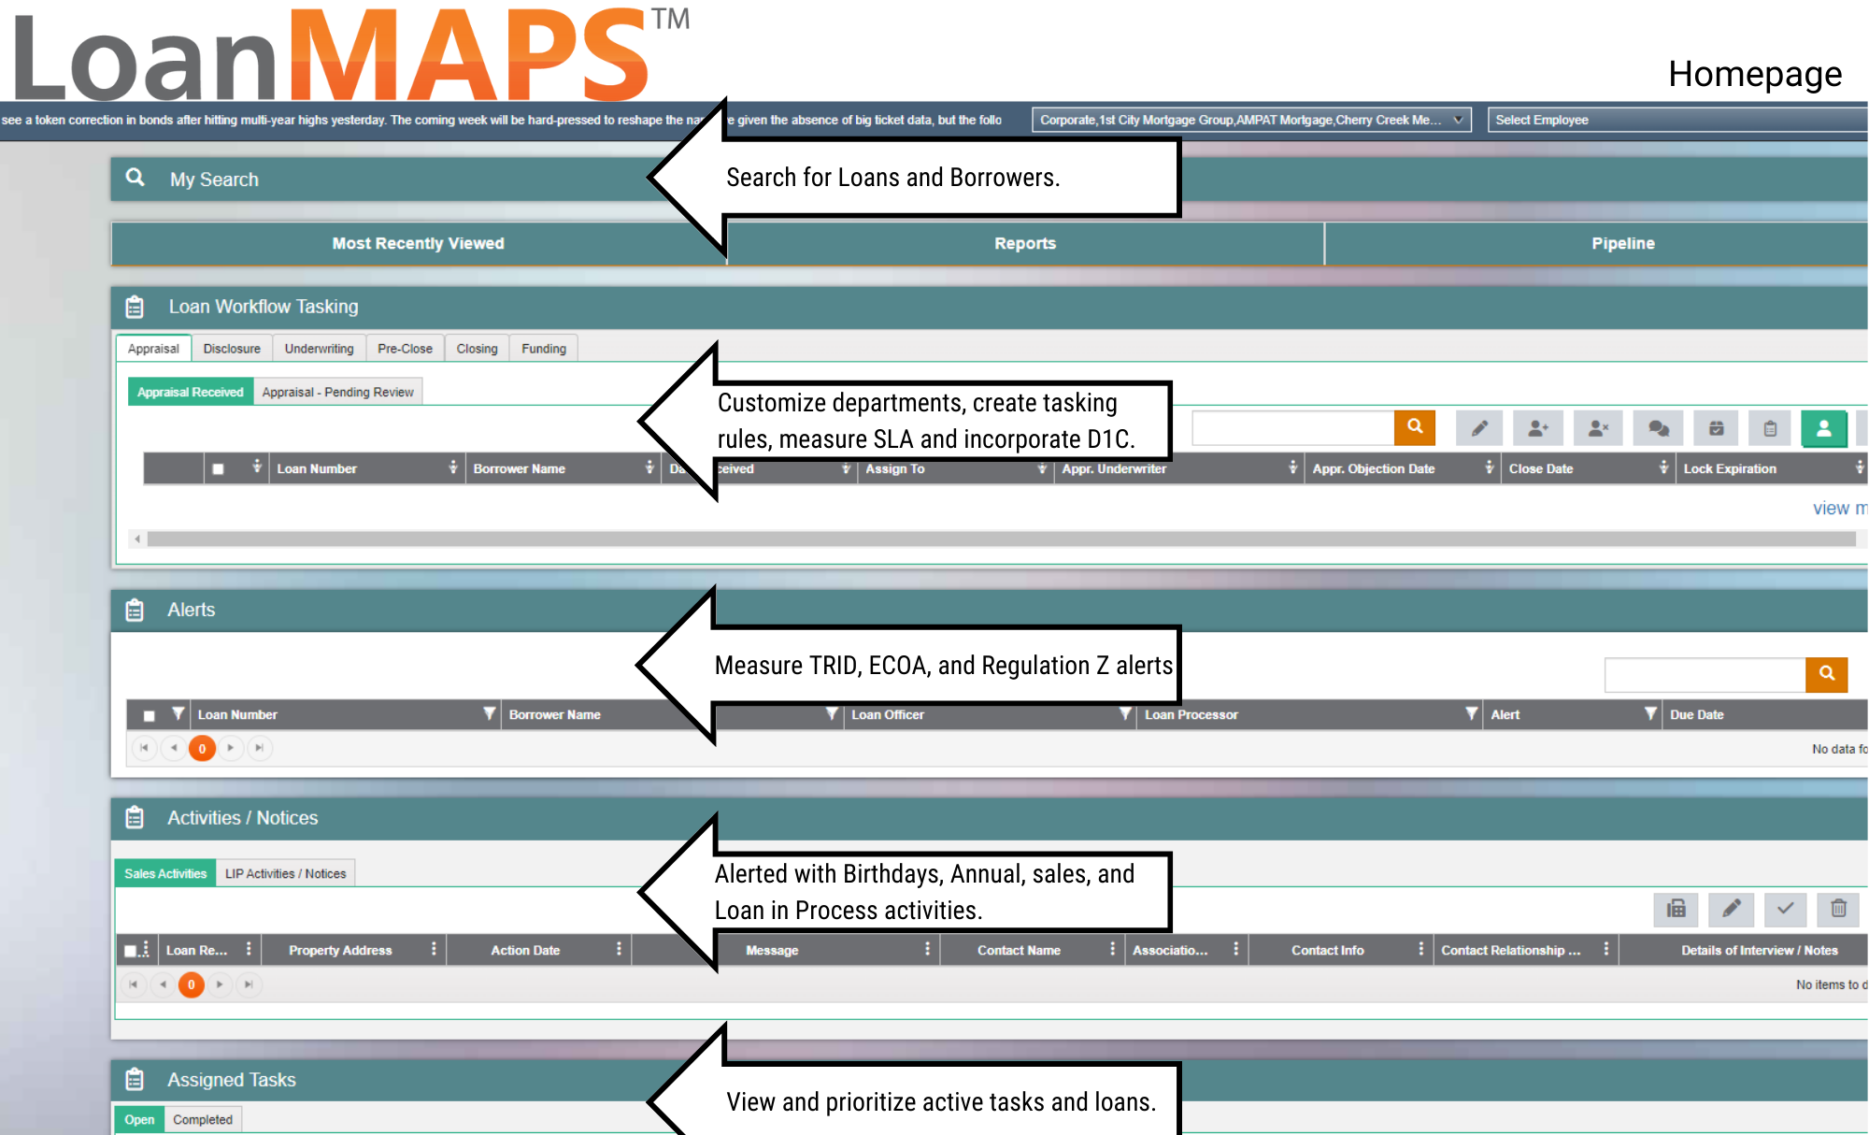
Task: Click the add borrower person icon
Action: click(1537, 428)
